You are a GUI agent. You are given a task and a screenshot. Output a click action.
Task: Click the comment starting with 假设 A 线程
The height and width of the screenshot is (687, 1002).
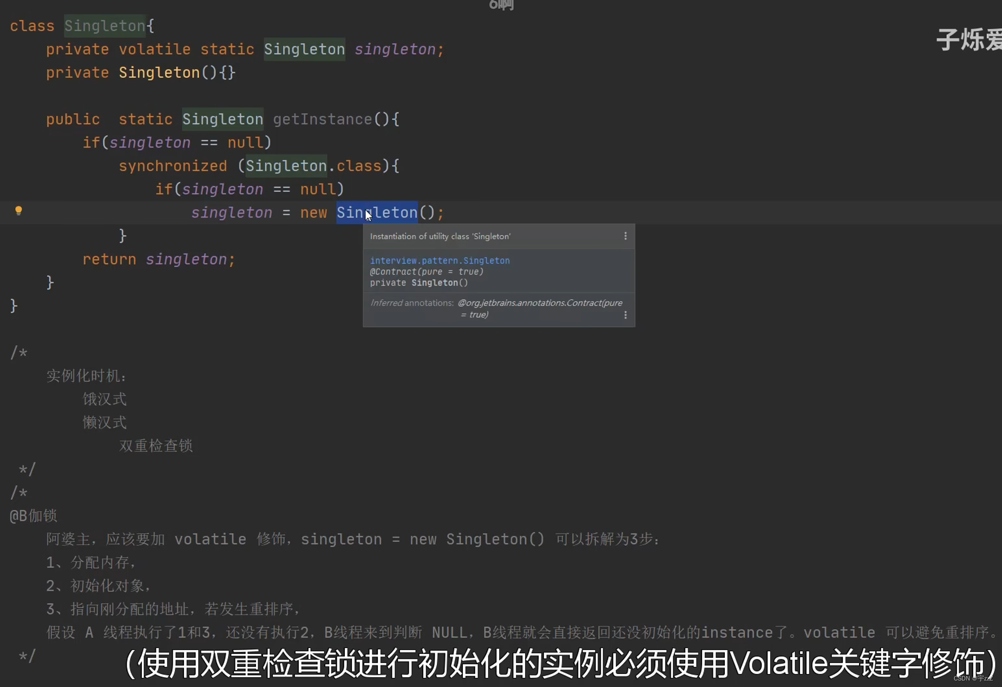pos(522,632)
